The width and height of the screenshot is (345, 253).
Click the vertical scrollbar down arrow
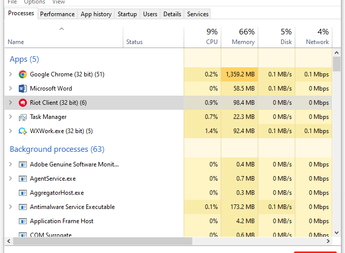[336, 233]
